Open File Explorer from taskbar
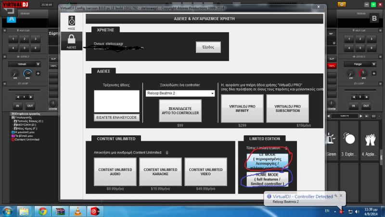This screenshot has width=385, height=217. (x=24, y=211)
